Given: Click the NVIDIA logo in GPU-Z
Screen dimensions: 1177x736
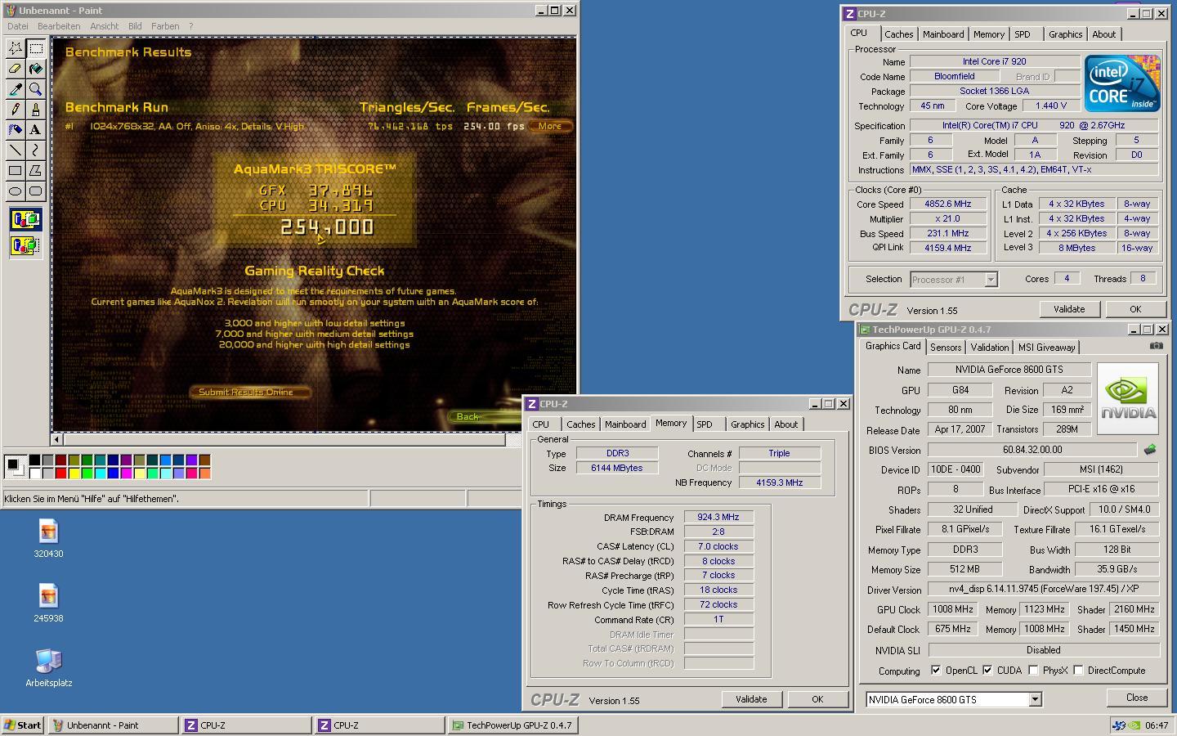Looking at the screenshot, I should coord(1127,398).
